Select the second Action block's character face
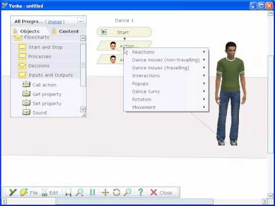The image size is (275, 206). click(113, 60)
